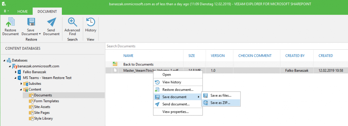Expand the Subsites node
This screenshot has width=348, height=126.
(21, 84)
